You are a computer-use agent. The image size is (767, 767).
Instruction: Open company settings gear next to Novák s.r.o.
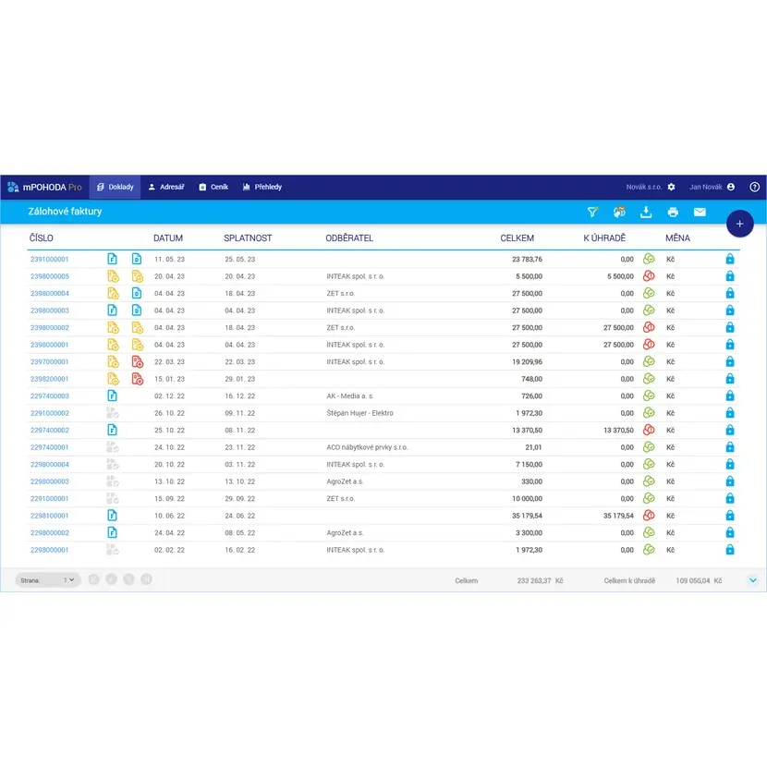click(672, 187)
